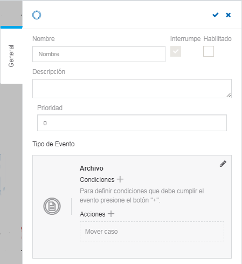Click the Condiciones label
This screenshot has width=242, height=264.
(97, 180)
